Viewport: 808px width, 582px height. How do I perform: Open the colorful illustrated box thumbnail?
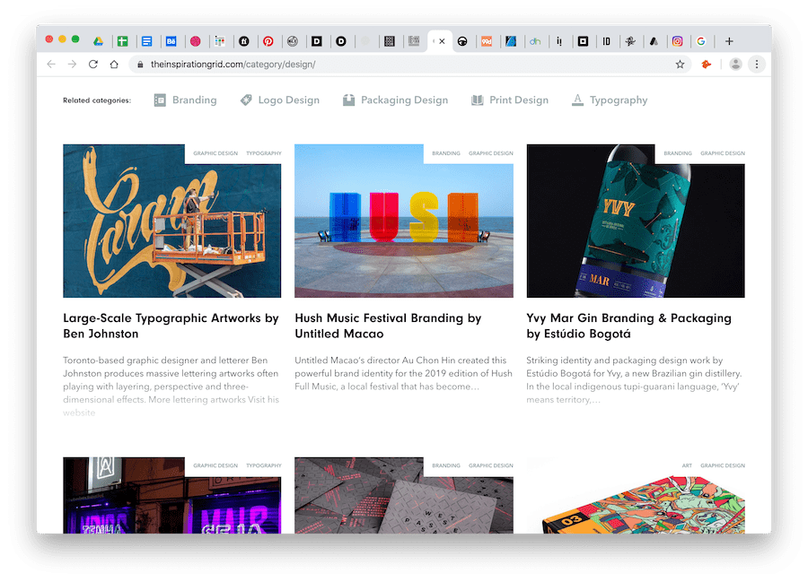[x=636, y=496]
